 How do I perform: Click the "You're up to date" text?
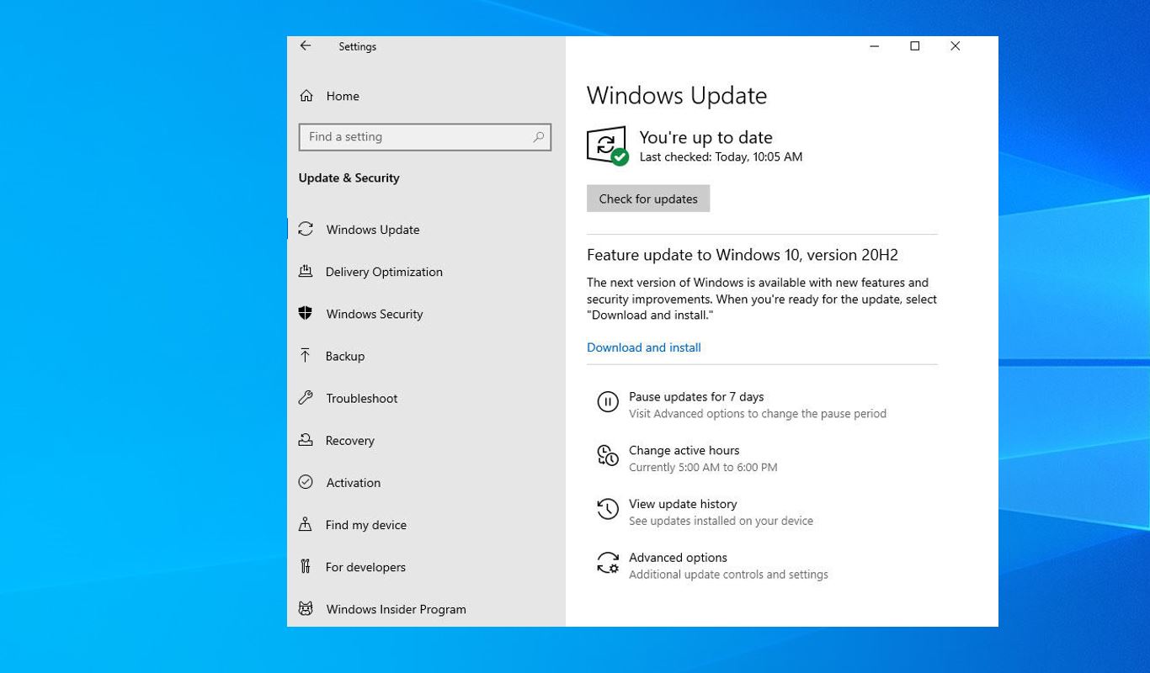[x=705, y=137]
